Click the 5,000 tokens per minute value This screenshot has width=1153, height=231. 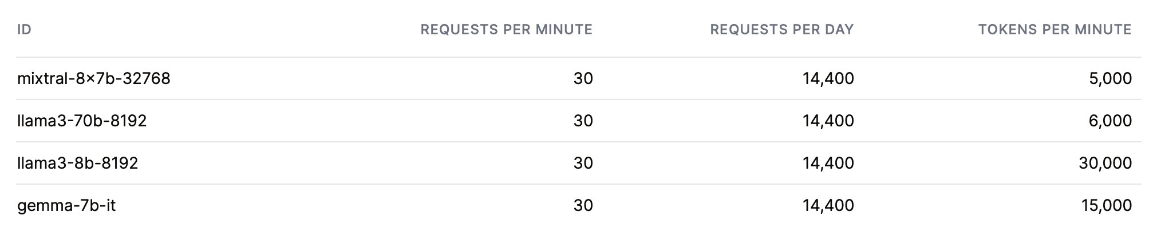click(x=1111, y=78)
